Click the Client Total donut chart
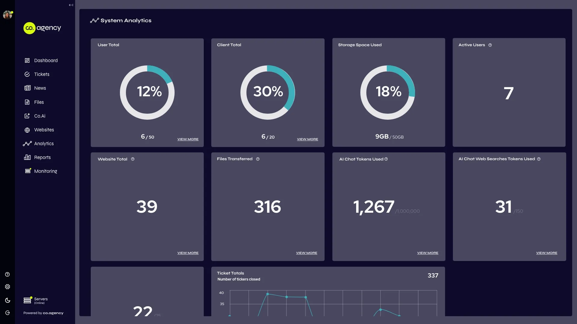Image resolution: width=577 pixels, height=324 pixels. coord(268,92)
